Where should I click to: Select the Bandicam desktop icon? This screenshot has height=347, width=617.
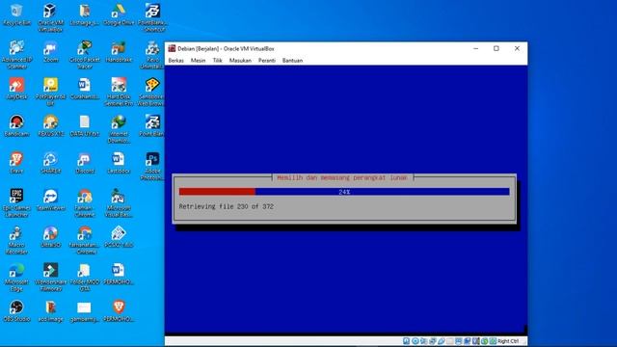(x=16, y=126)
